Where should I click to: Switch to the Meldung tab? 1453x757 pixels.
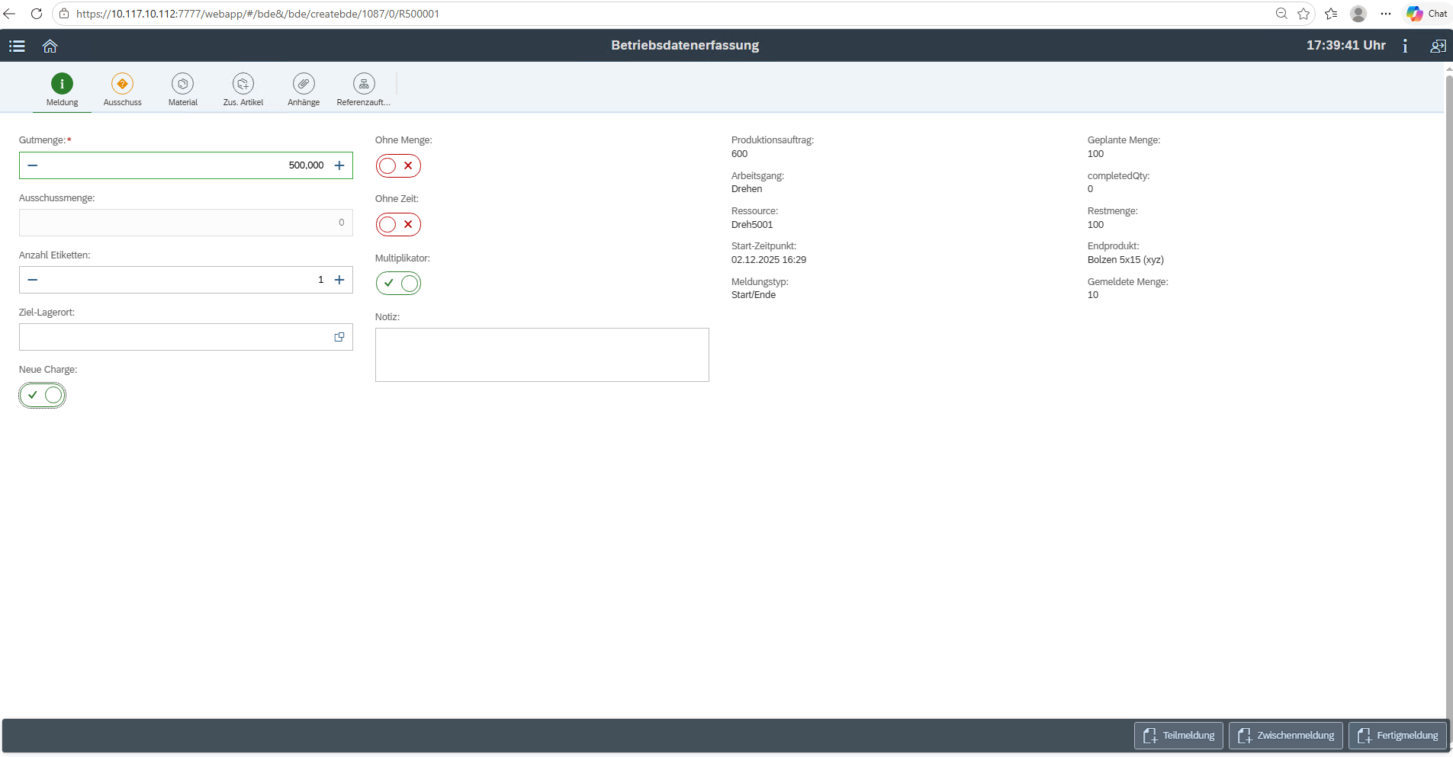62,91
